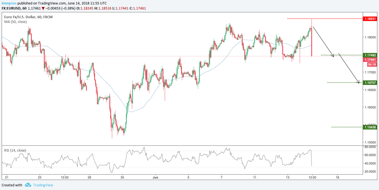Click the Jun date on time axis
Screen dimensions: 379x190
(155, 177)
